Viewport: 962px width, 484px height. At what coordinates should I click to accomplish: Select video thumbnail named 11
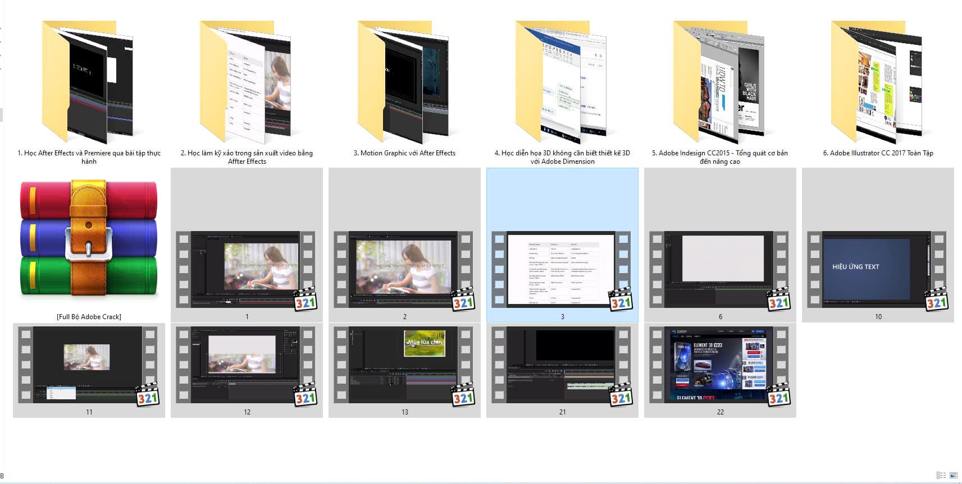click(x=89, y=365)
